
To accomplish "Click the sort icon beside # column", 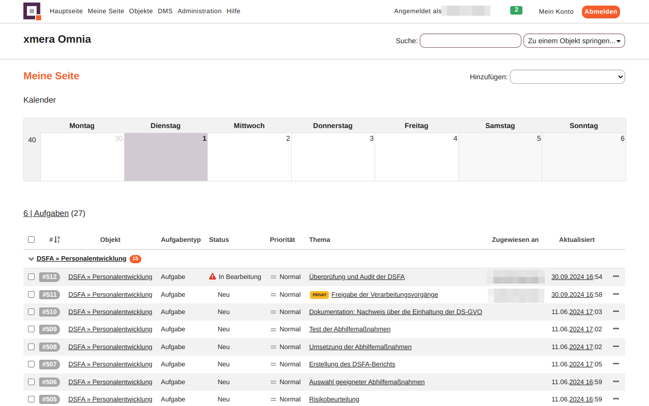I will 57,240.
